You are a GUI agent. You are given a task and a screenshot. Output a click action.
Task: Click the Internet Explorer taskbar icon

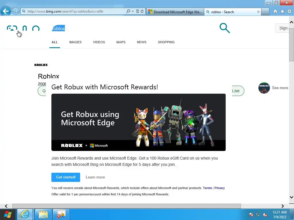tap(25, 214)
